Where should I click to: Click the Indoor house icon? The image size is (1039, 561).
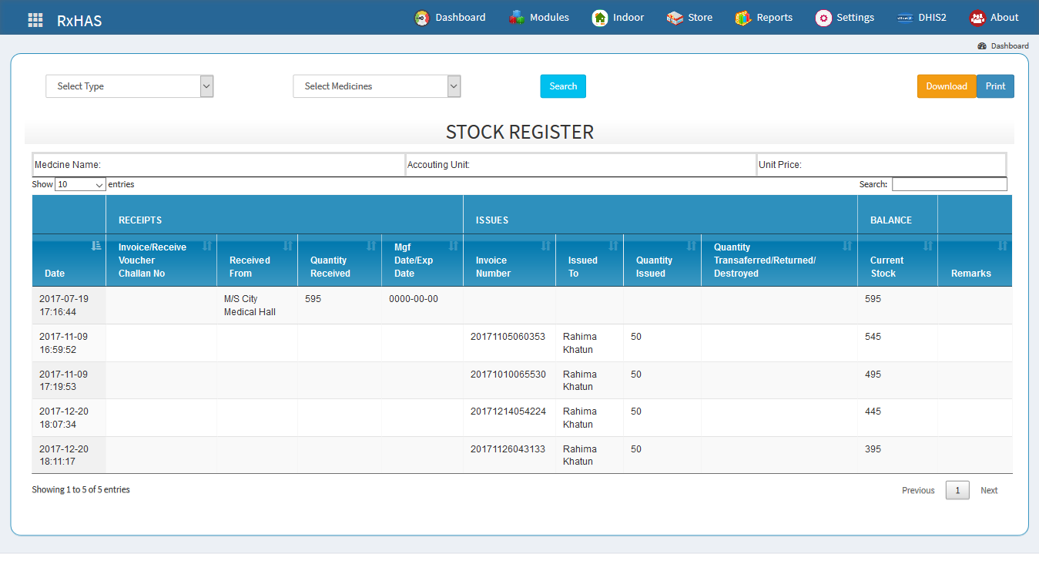(600, 18)
